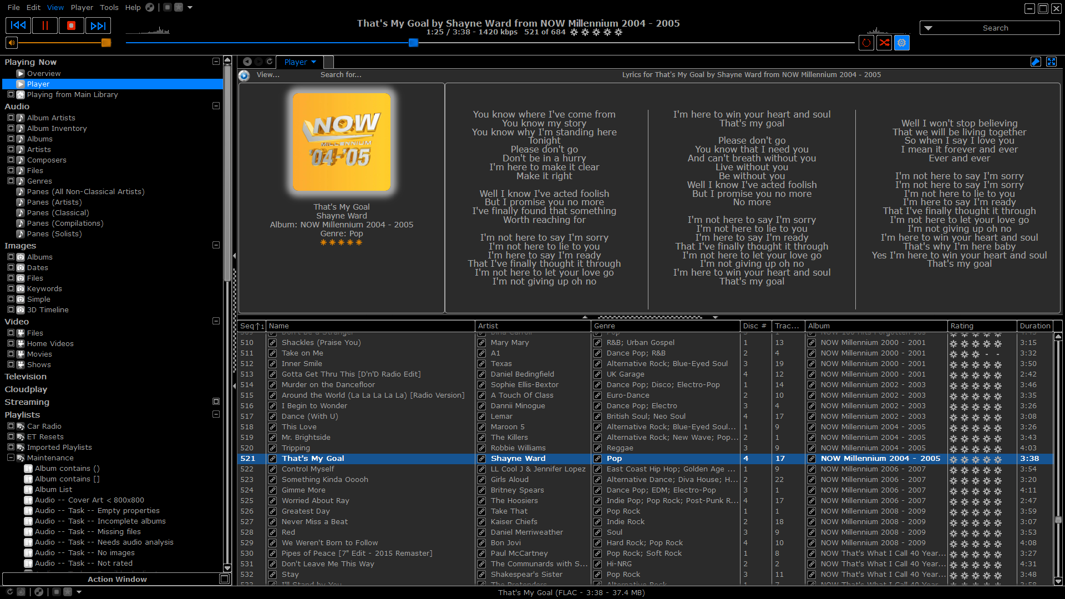The width and height of the screenshot is (1065, 599).
Task: Open the Tools menu
Action: click(x=109, y=7)
